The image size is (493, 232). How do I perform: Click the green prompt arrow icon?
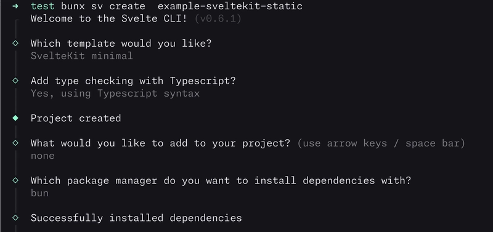(x=15, y=6)
